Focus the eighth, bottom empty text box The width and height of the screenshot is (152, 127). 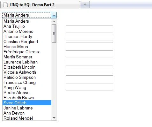tap(89, 87)
